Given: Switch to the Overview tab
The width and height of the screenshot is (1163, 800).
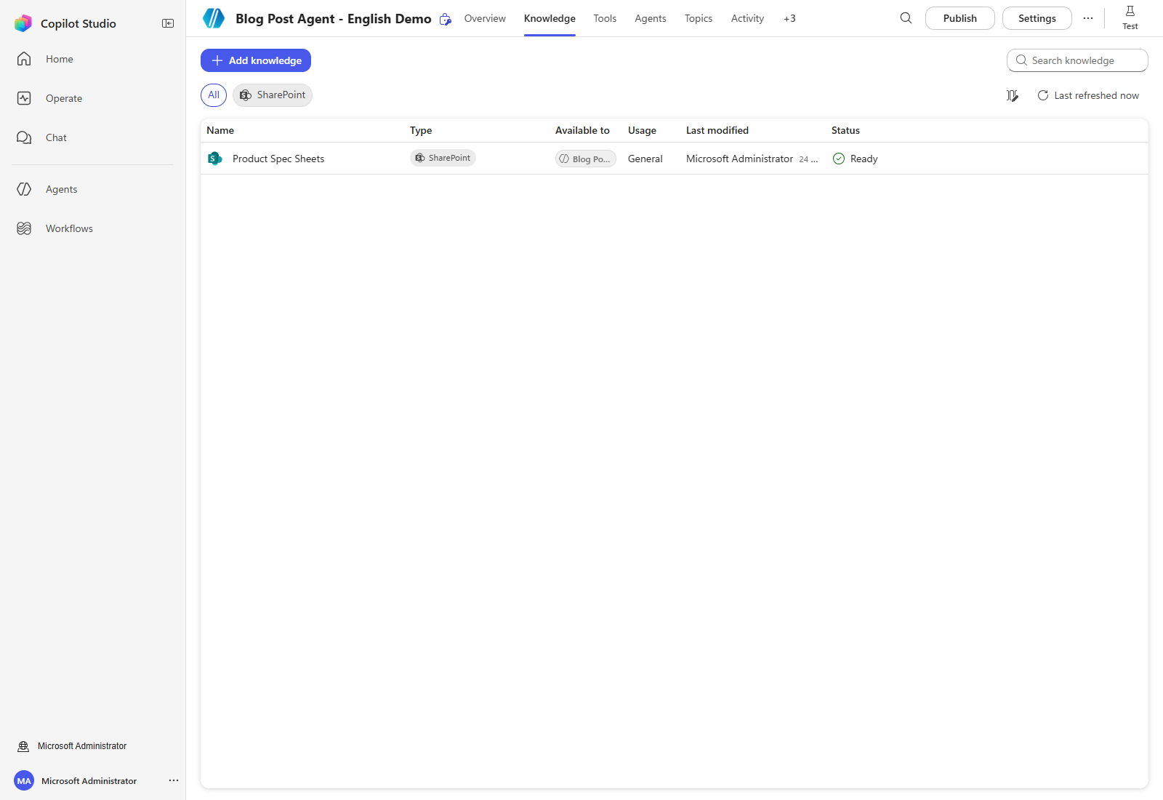Looking at the screenshot, I should [485, 18].
